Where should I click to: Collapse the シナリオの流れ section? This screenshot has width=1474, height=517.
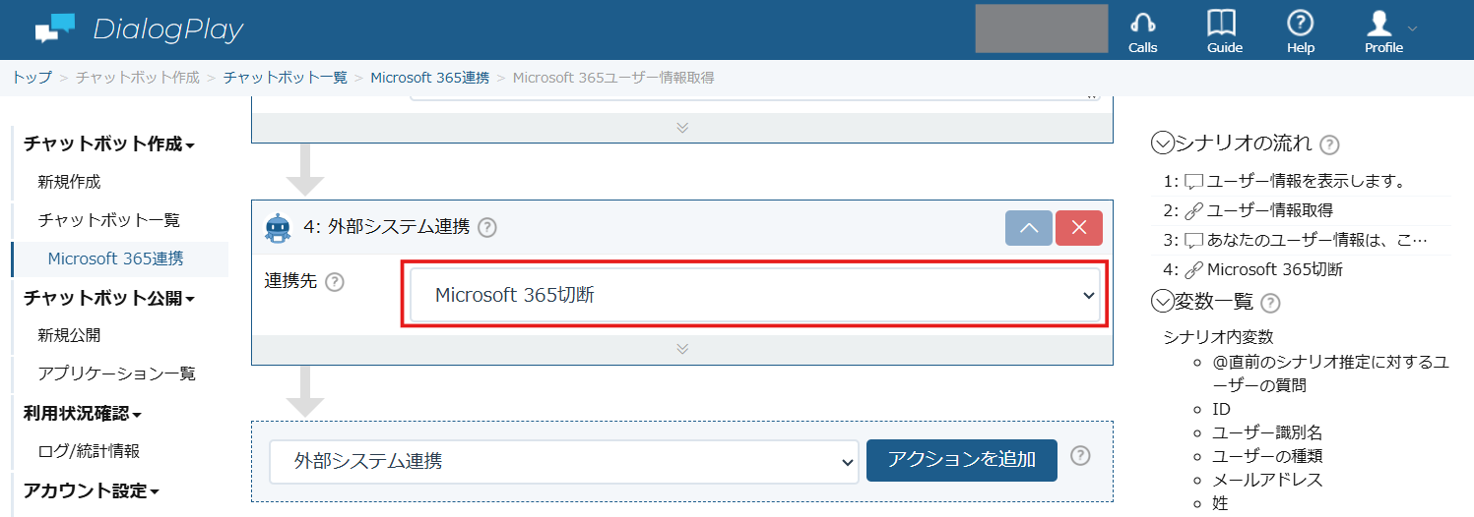[x=1162, y=144]
